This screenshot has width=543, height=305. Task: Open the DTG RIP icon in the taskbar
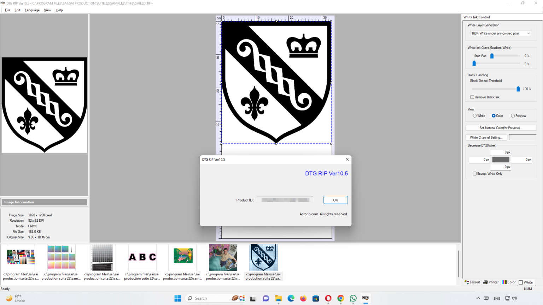(x=365, y=298)
